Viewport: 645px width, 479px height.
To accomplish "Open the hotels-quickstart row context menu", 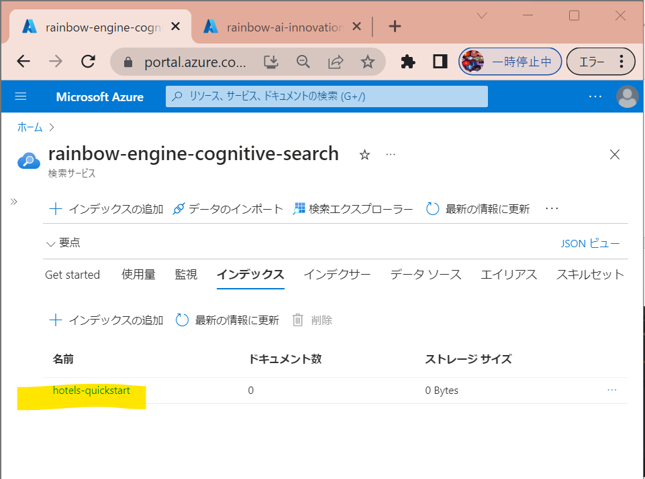I will tap(611, 389).
